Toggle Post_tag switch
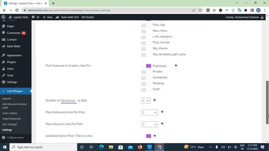This screenshot has width=269, height=151. point(146,25)
